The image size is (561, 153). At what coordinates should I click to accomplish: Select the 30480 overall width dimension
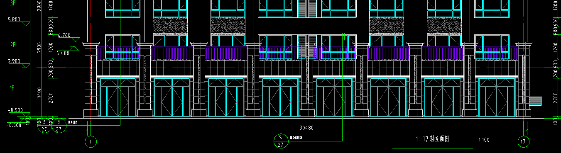(x=306, y=127)
